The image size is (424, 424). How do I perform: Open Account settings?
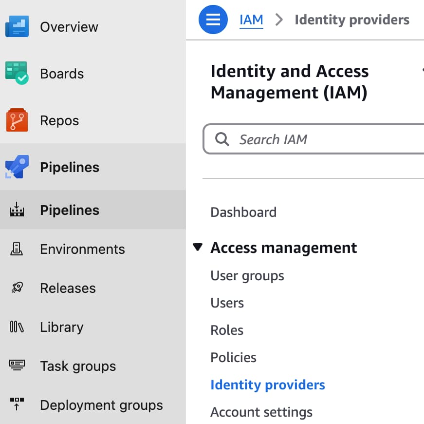pyautogui.click(x=261, y=412)
